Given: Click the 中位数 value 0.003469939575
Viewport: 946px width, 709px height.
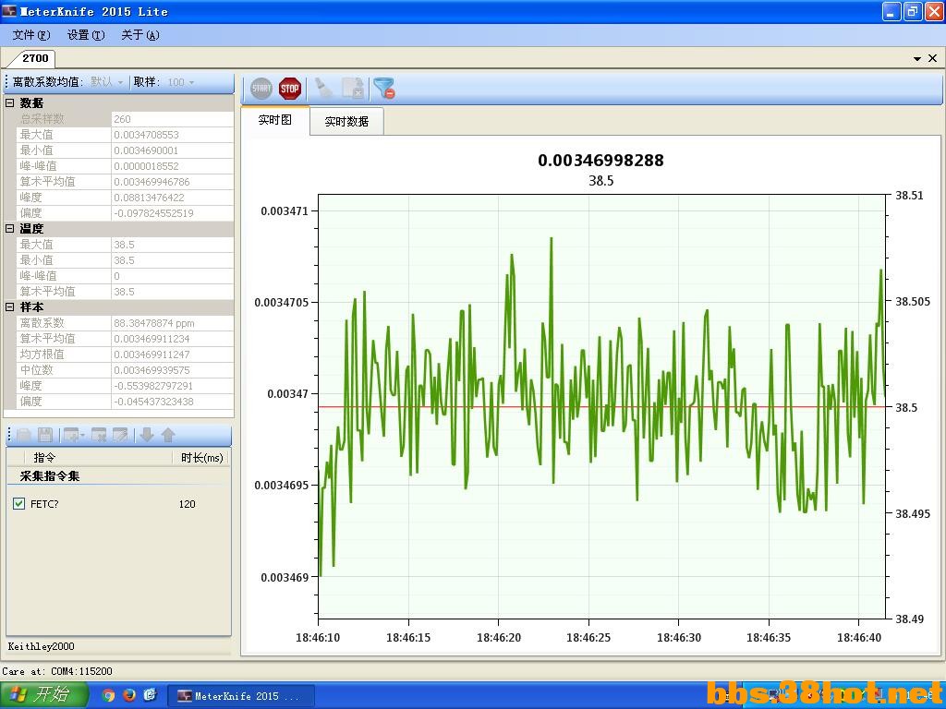Looking at the screenshot, I should tap(172, 369).
